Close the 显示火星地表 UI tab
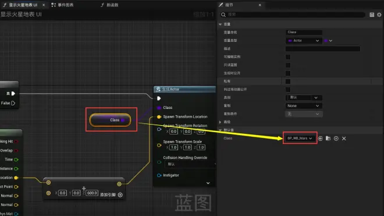 (x=44, y=5)
